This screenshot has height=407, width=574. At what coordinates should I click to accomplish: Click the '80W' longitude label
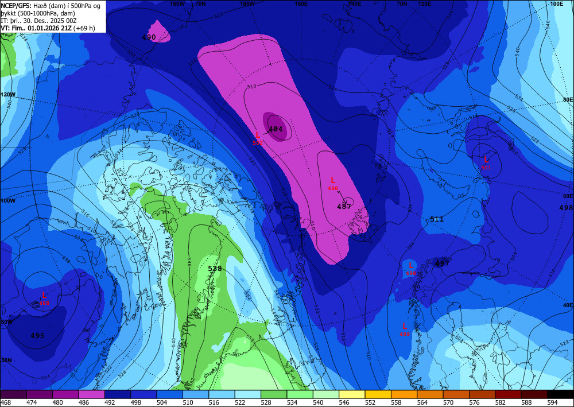[x=6, y=322]
